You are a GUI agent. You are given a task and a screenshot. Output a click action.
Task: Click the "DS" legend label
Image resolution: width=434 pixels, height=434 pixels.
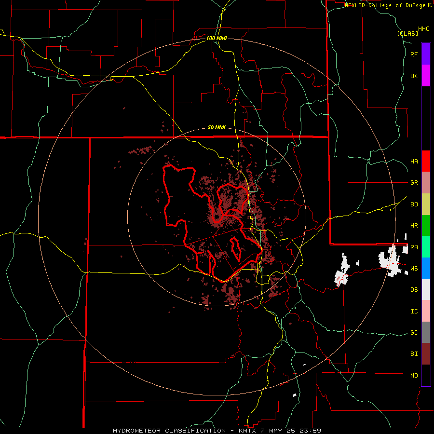tap(414, 289)
